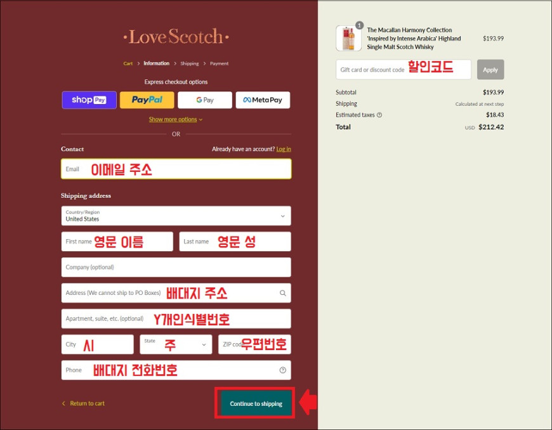The width and height of the screenshot is (552, 430).
Task: Select Google Pay express checkout
Action: tap(205, 100)
